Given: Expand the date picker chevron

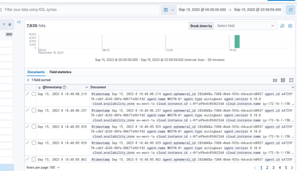Looking at the screenshot, I should (x=173, y=10).
